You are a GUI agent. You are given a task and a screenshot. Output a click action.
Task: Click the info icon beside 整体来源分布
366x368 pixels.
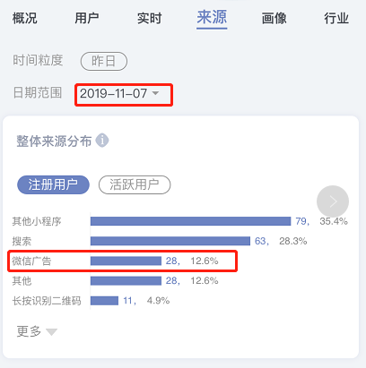click(102, 141)
